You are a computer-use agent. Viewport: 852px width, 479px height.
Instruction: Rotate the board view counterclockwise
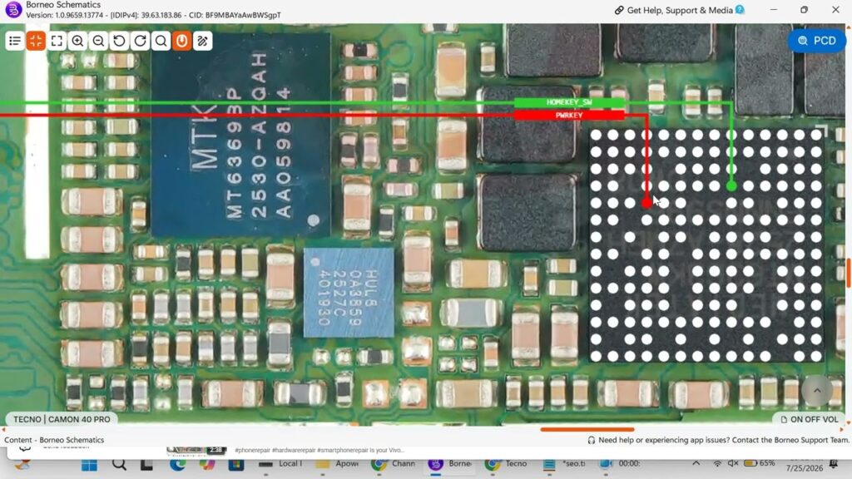(x=119, y=41)
